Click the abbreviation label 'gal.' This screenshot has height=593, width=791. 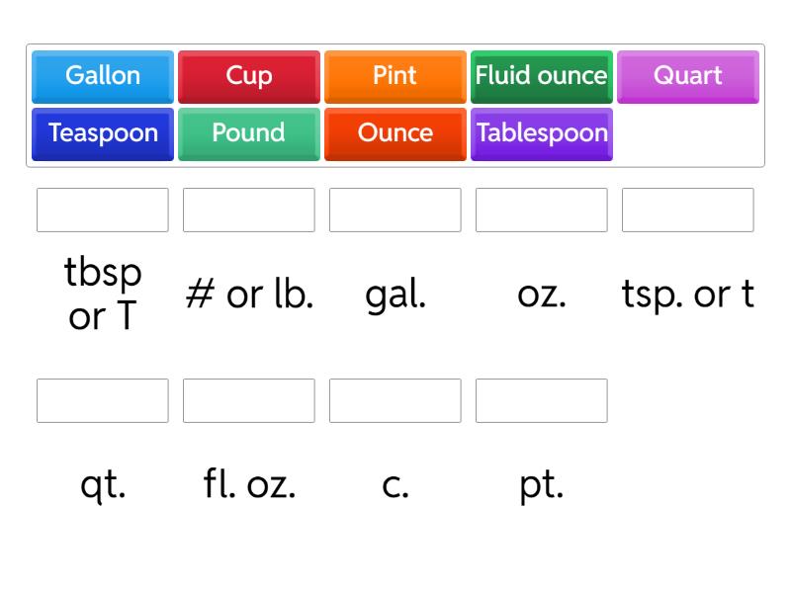pos(395,294)
